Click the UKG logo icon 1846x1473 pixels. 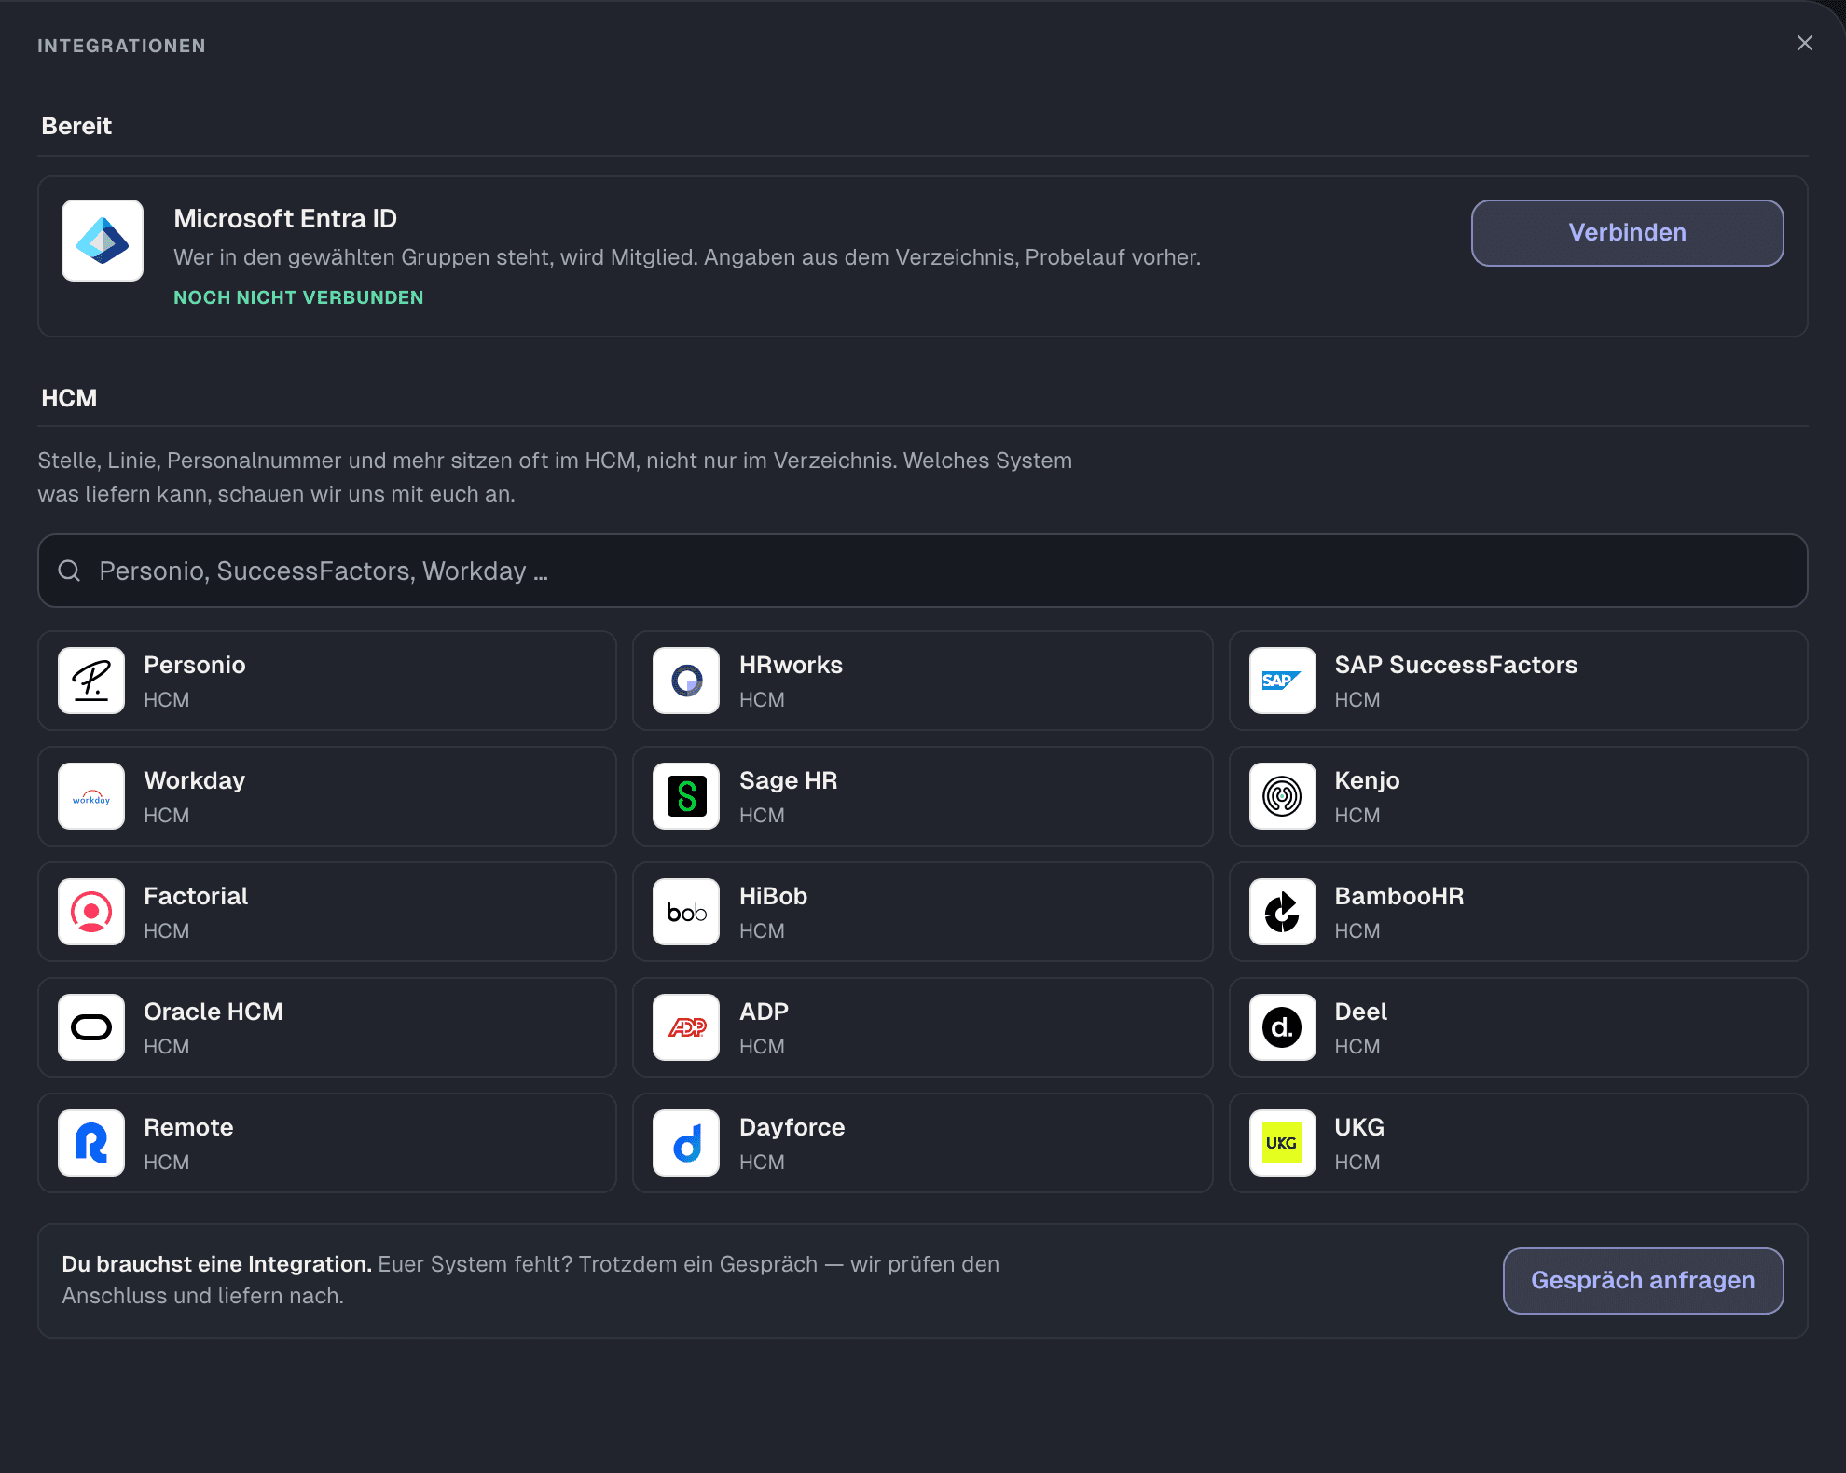coord(1282,1143)
